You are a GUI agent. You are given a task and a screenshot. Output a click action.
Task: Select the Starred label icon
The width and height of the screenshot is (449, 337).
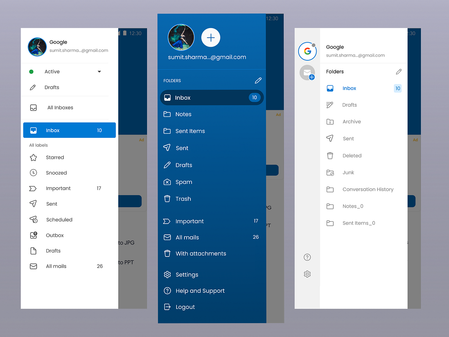33,157
